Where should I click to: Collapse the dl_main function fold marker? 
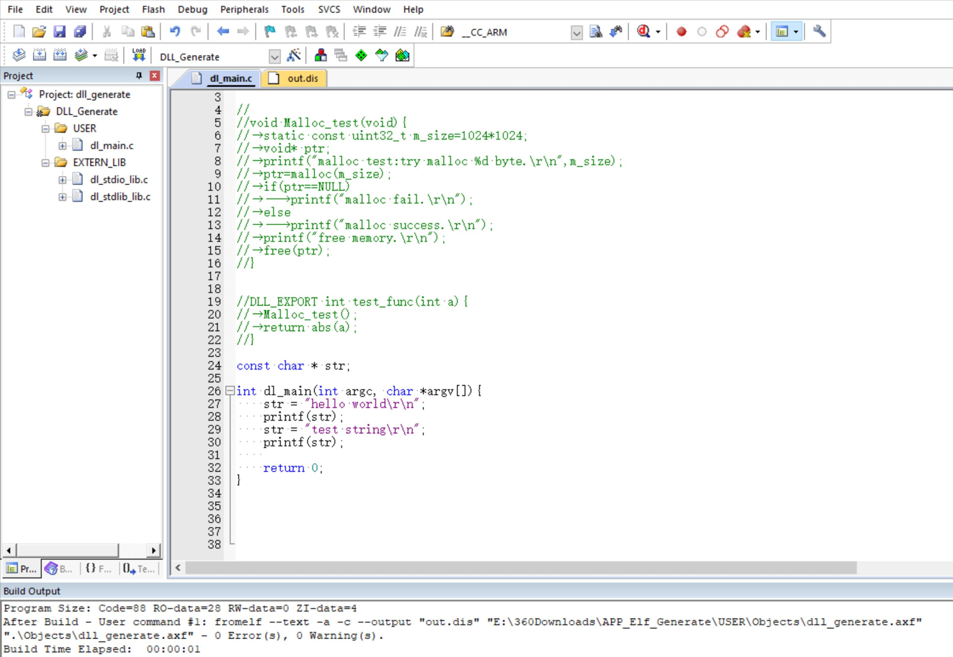(230, 390)
